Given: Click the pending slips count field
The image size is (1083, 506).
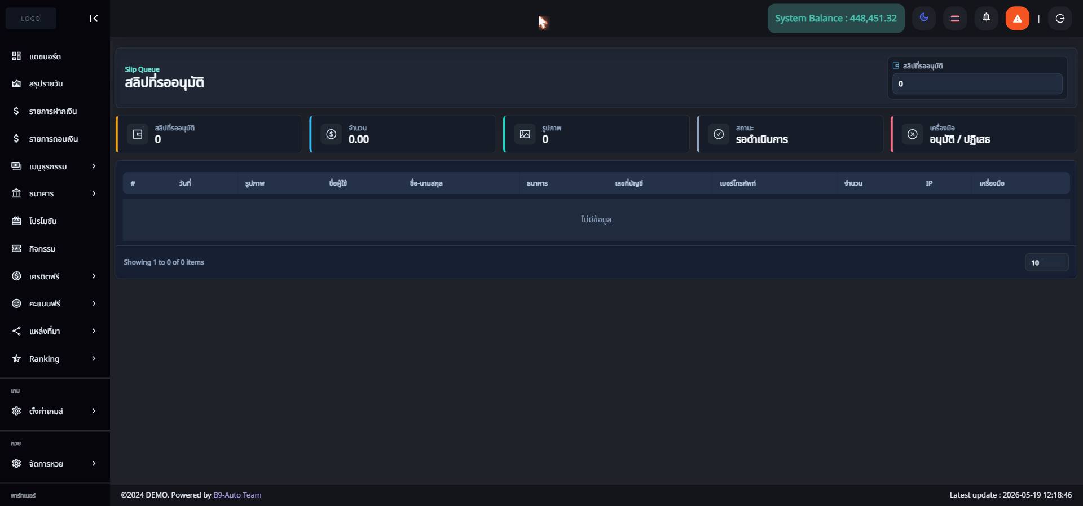Looking at the screenshot, I should click(978, 83).
